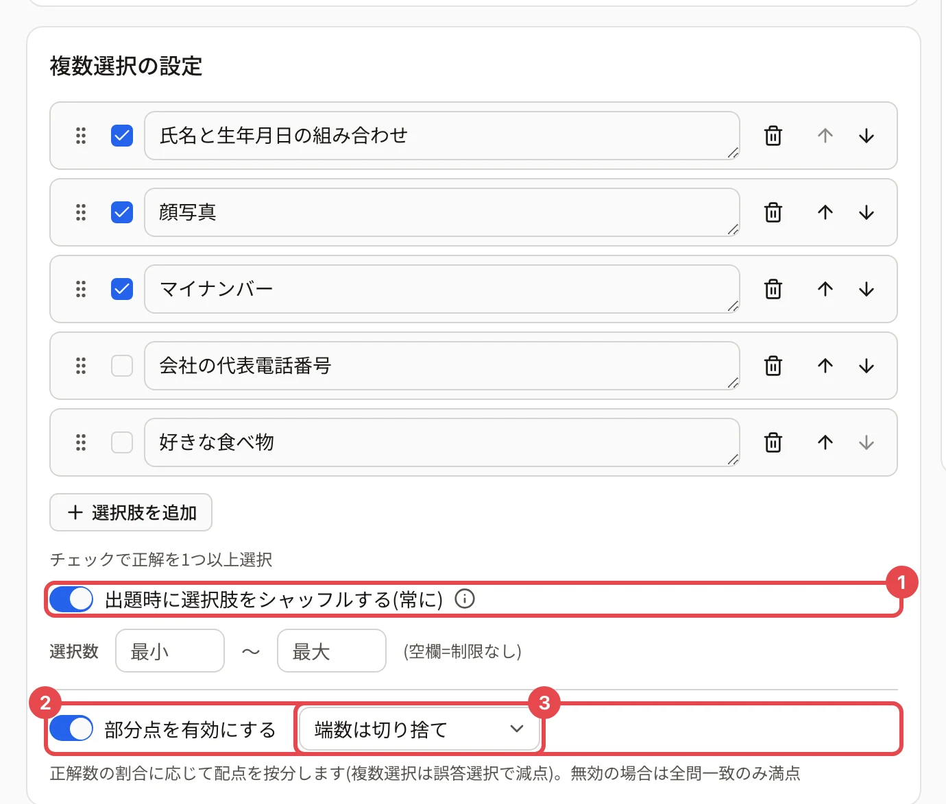Edit the 顔写真 text field
The width and height of the screenshot is (946, 804).
[x=442, y=212]
